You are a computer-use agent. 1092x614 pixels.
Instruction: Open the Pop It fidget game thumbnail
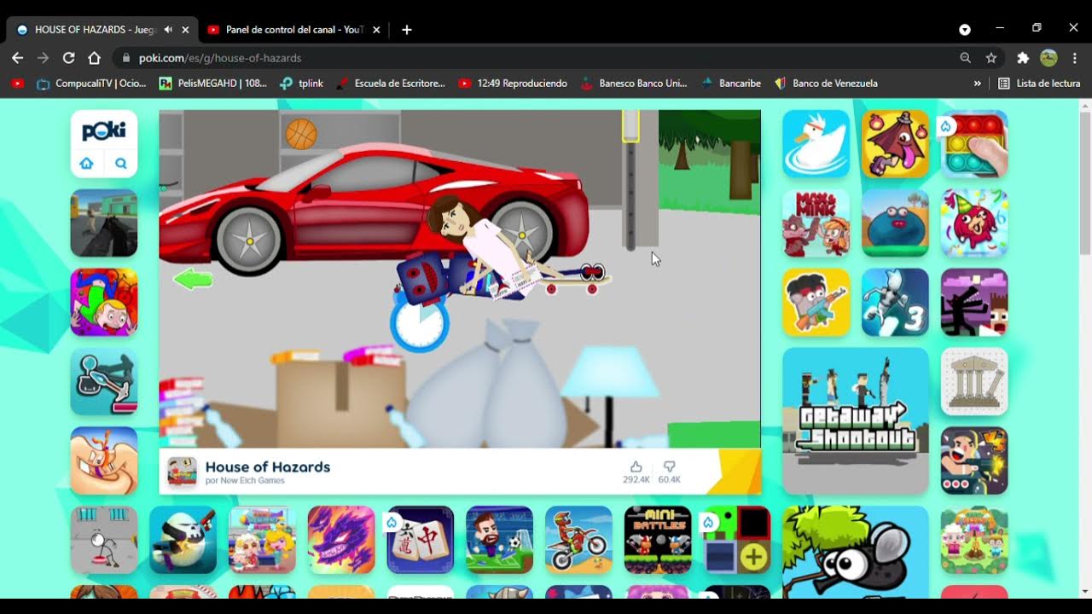click(974, 143)
